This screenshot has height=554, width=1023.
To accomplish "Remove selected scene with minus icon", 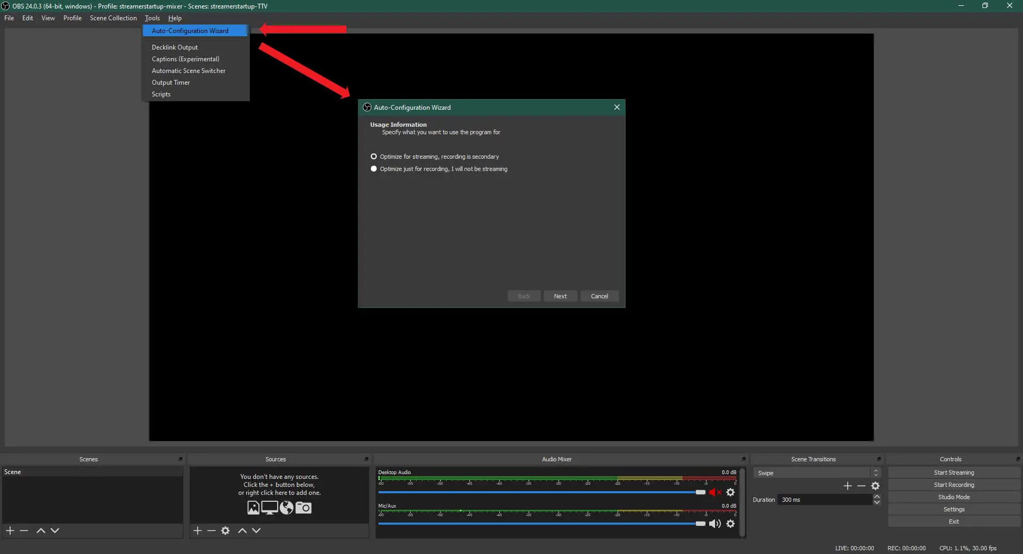I will (x=24, y=531).
